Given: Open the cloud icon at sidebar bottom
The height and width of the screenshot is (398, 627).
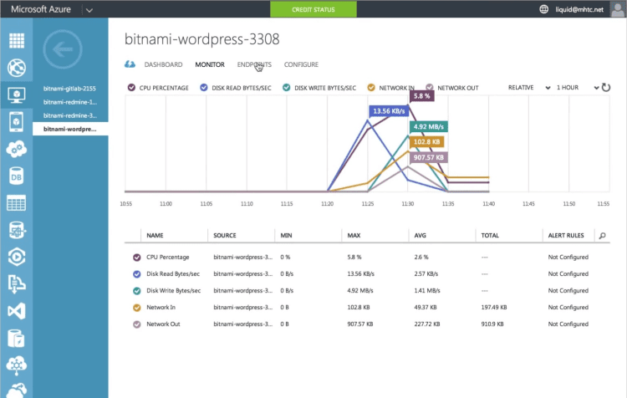Looking at the screenshot, I should [x=17, y=390].
